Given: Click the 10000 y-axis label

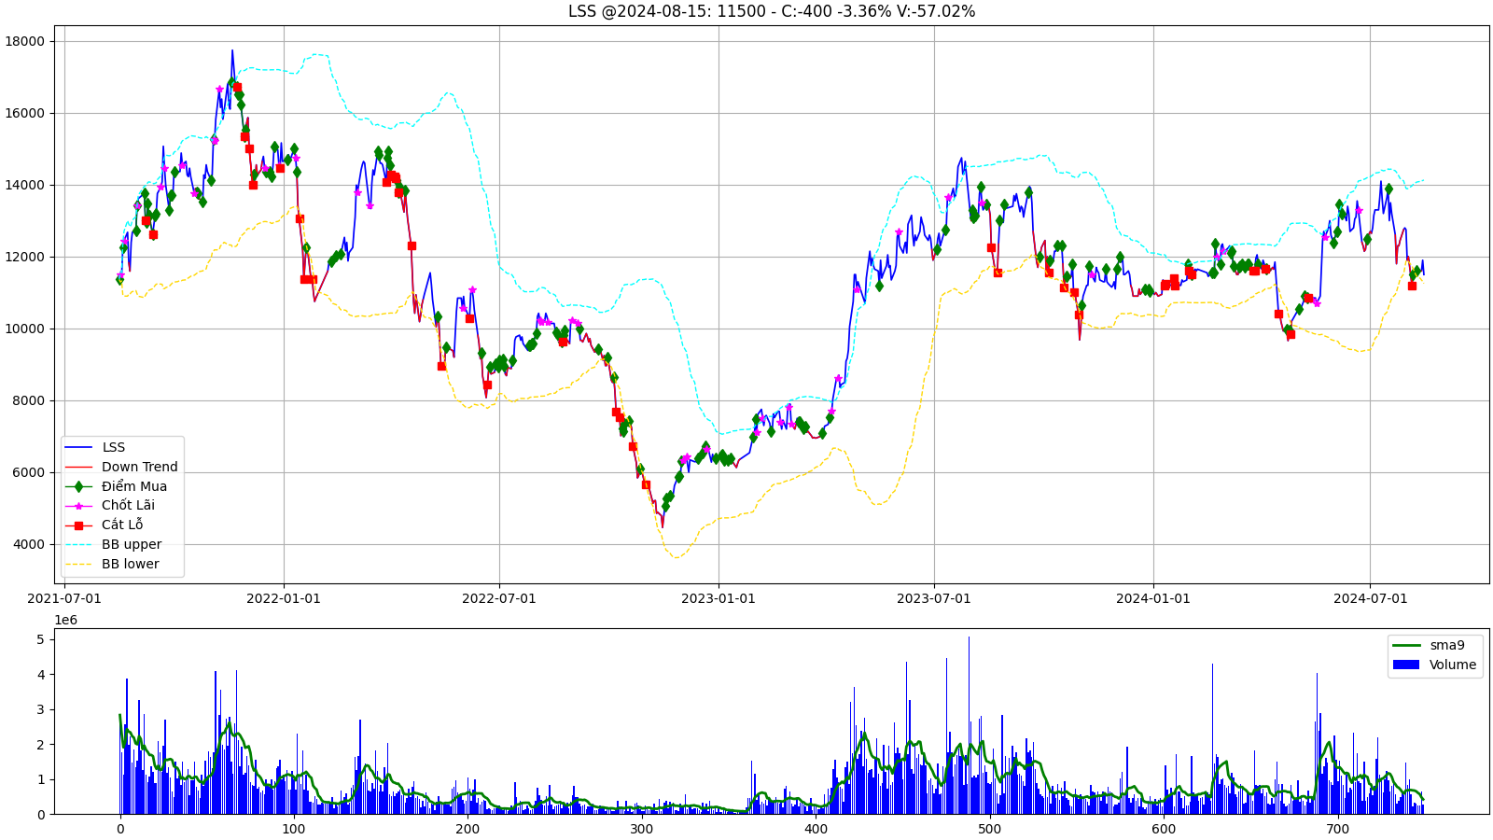Looking at the screenshot, I should point(24,329).
